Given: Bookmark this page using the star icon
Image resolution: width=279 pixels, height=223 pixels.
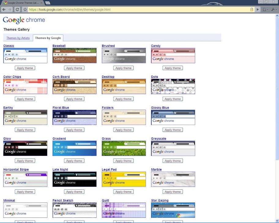Looking at the screenshot, I should pyautogui.click(x=25, y=9).
